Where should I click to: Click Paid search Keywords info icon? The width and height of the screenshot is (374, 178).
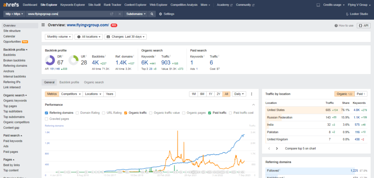(205, 56)
